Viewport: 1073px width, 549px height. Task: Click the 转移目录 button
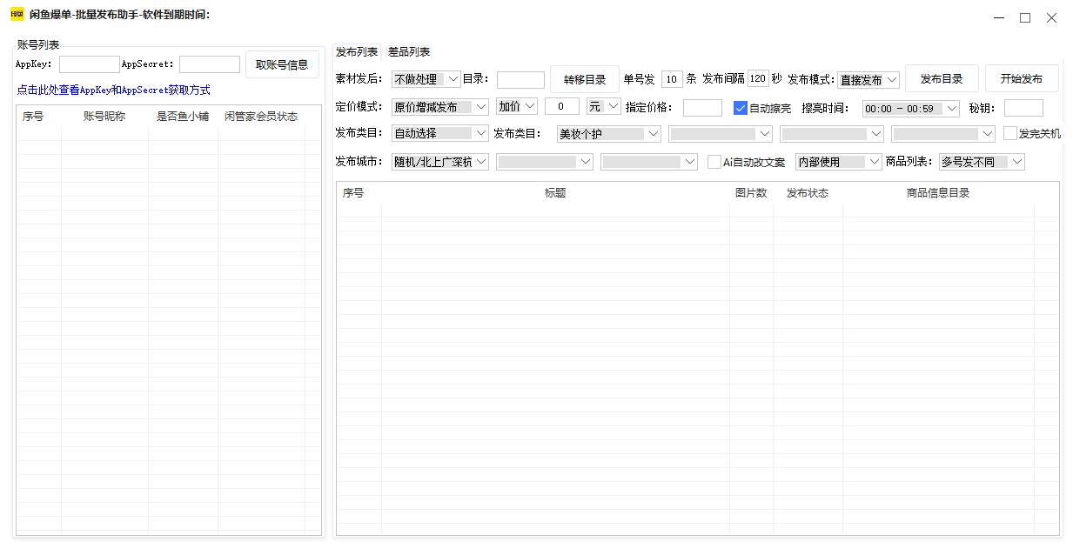point(585,79)
